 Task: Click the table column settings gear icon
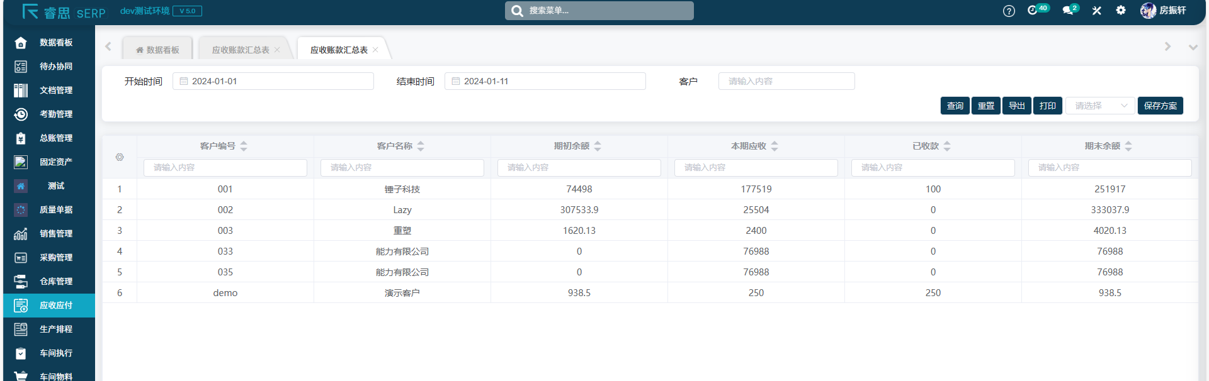120,157
